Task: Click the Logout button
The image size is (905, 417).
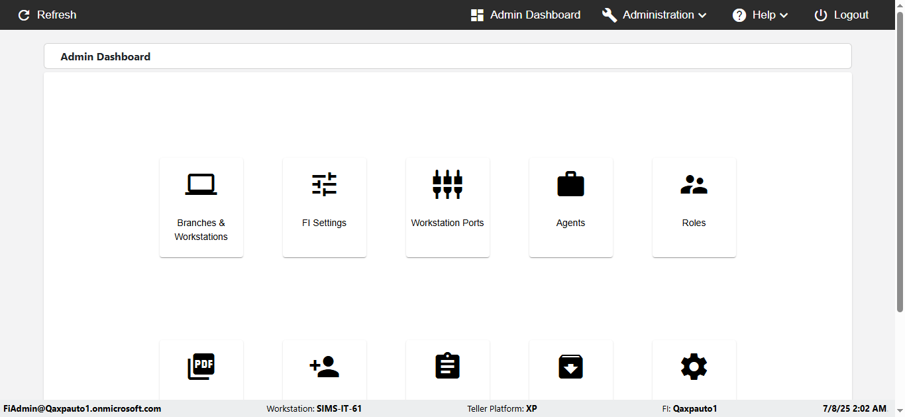Action: click(841, 15)
